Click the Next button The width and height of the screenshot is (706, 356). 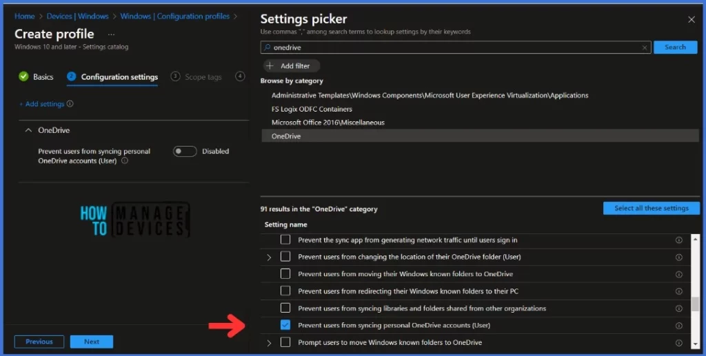click(x=92, y=342)
